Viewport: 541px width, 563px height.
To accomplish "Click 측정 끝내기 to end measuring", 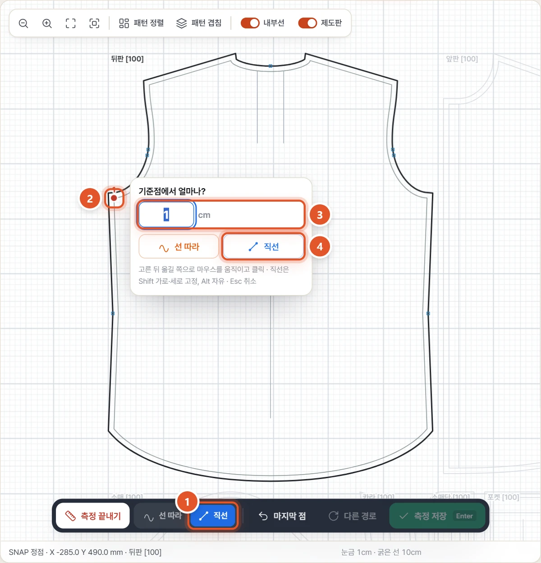I will coord(93,516).
